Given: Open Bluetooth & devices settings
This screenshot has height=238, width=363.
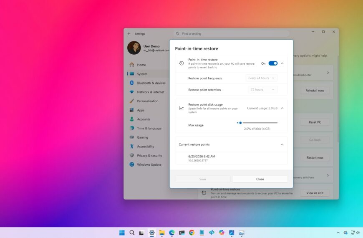Looking at the screenshot, I should pyautogui.click(x=148, y=83).
